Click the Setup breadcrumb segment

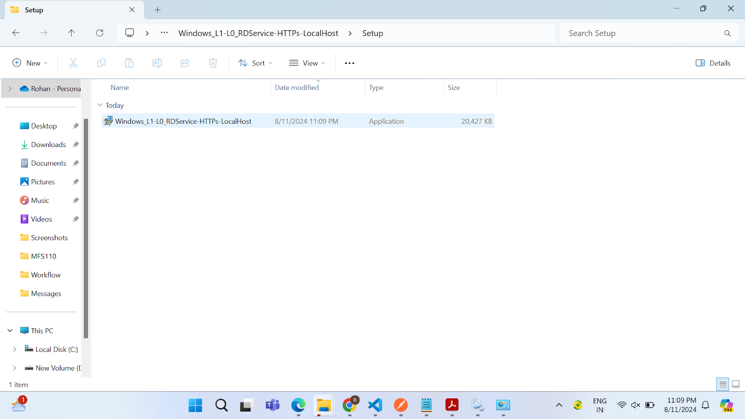click(372, 33)
